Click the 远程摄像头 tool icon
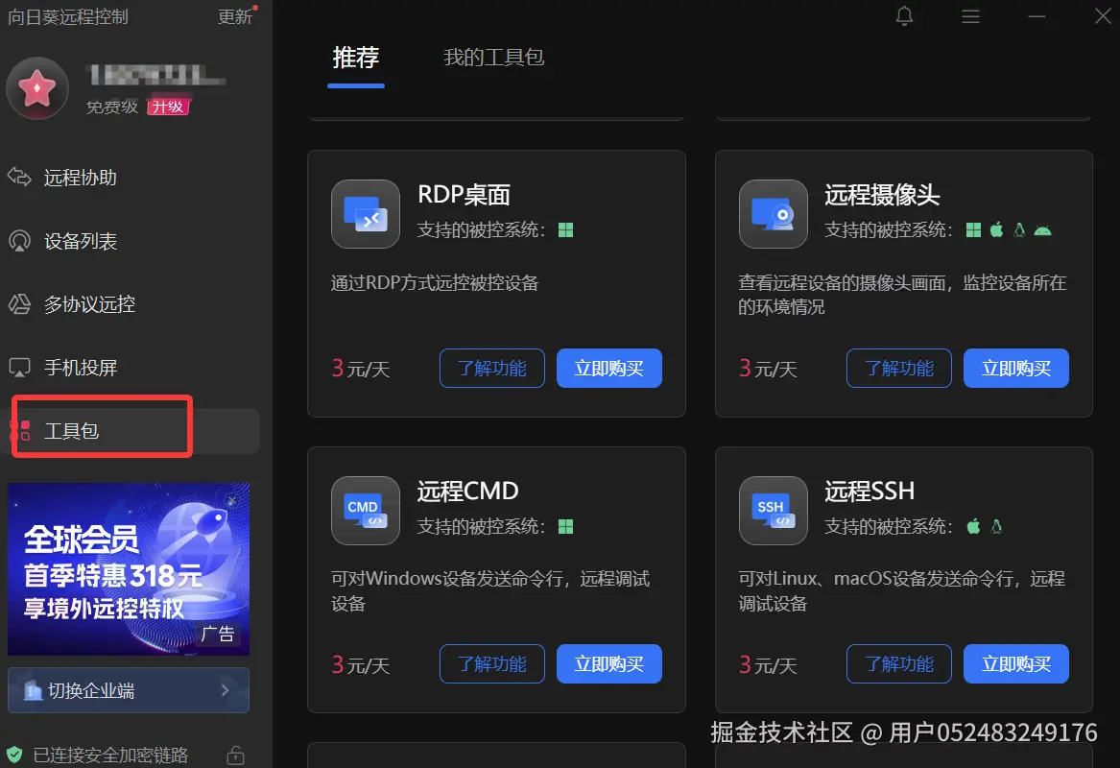The height and width of the screenshot is (768, 1120). (773, 214)
